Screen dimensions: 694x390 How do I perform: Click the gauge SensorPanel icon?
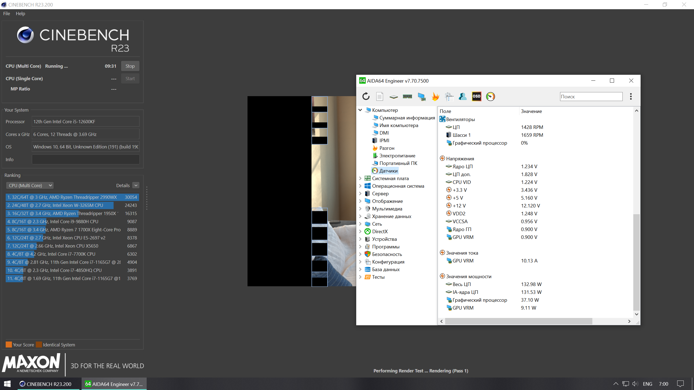(490, 96)
